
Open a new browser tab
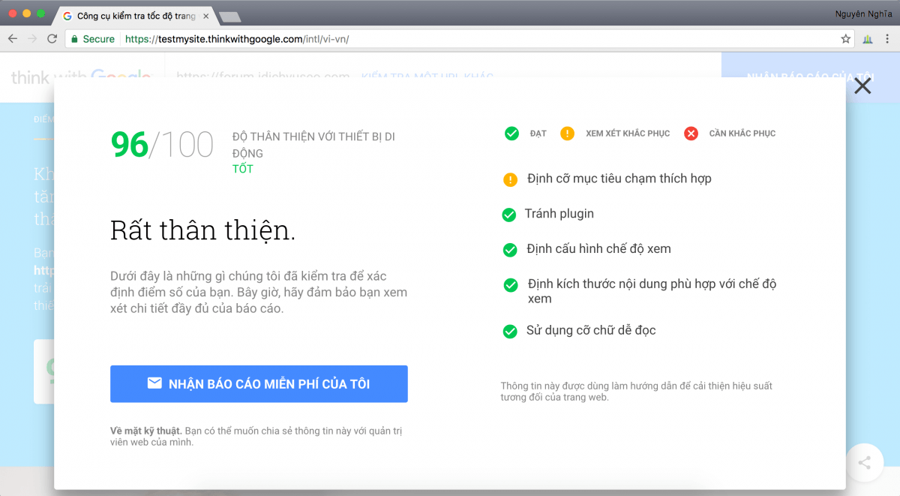pyautogui.click(x=229, y=17)
